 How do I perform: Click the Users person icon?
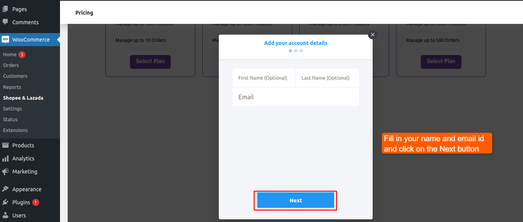[x=5, y=215]
